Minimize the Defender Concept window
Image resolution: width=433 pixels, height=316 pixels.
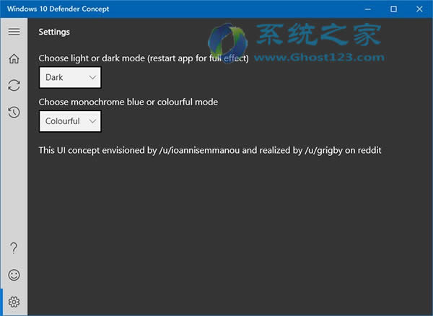(x=368, y=9)
